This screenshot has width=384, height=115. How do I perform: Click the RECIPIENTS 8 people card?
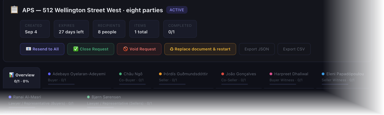(109, 29)
